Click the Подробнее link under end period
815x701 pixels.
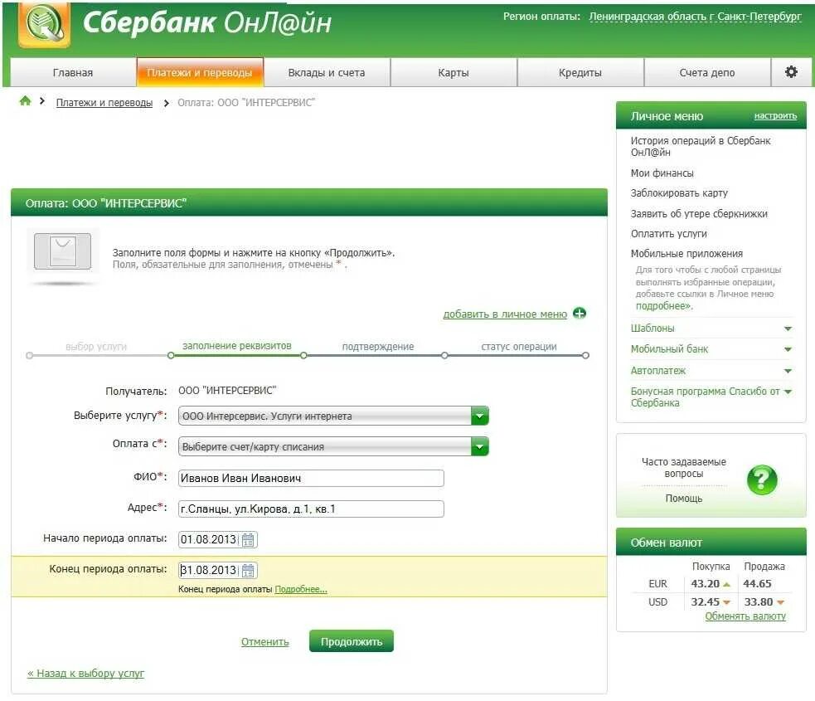click(x=300, y=589)
